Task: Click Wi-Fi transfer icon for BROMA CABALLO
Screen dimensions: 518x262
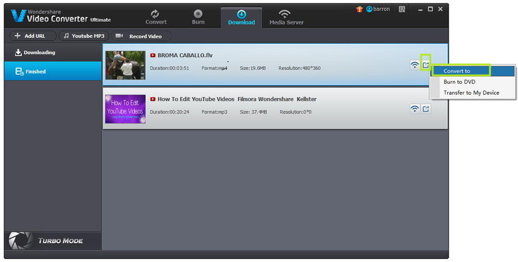Action: click(414, 65)
